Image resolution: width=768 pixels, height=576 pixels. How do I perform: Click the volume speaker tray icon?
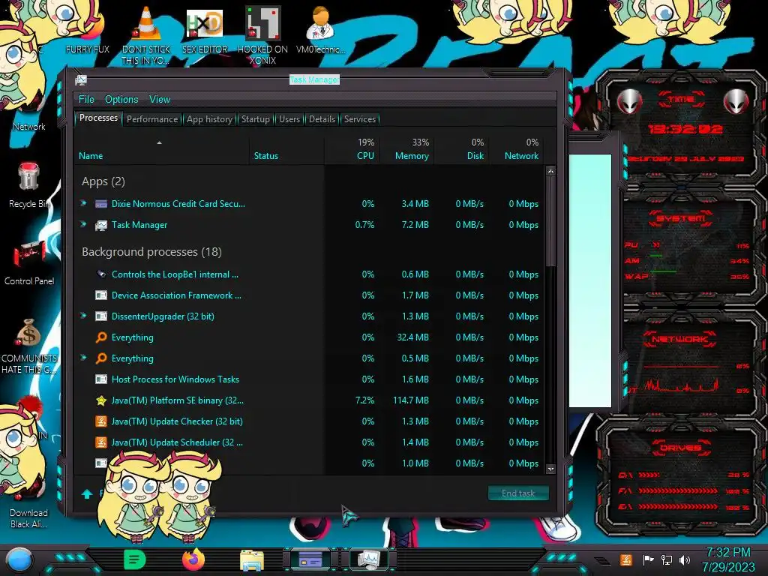point(684,559)
